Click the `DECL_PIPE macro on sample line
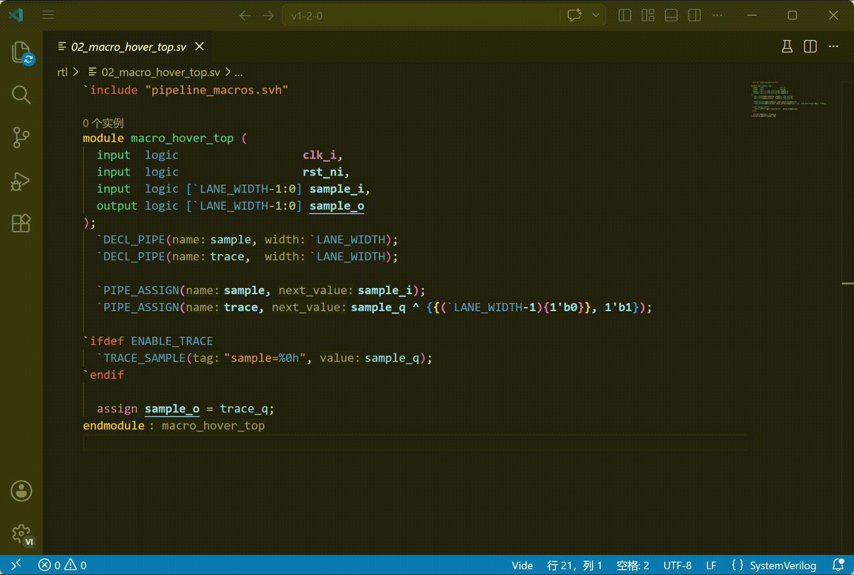Screen dimensions: 854x575 pyautogui.click(x=131, y=240)
